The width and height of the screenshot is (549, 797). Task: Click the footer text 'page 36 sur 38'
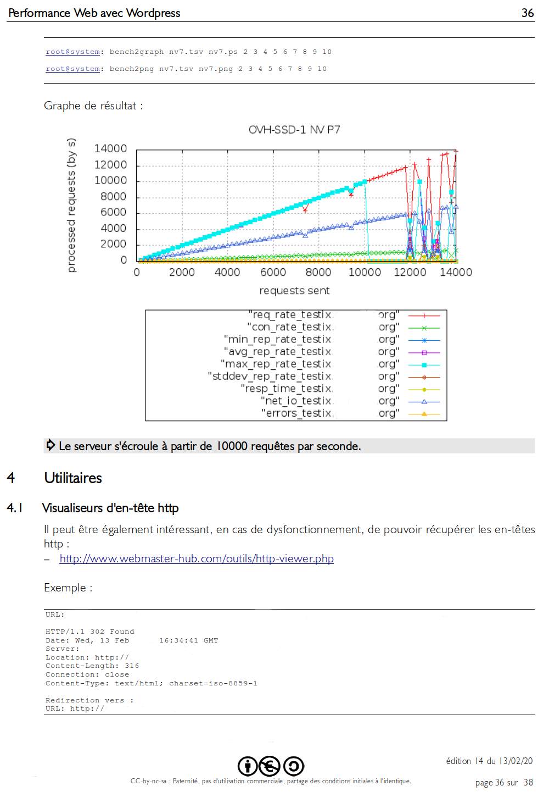point(504,783)
